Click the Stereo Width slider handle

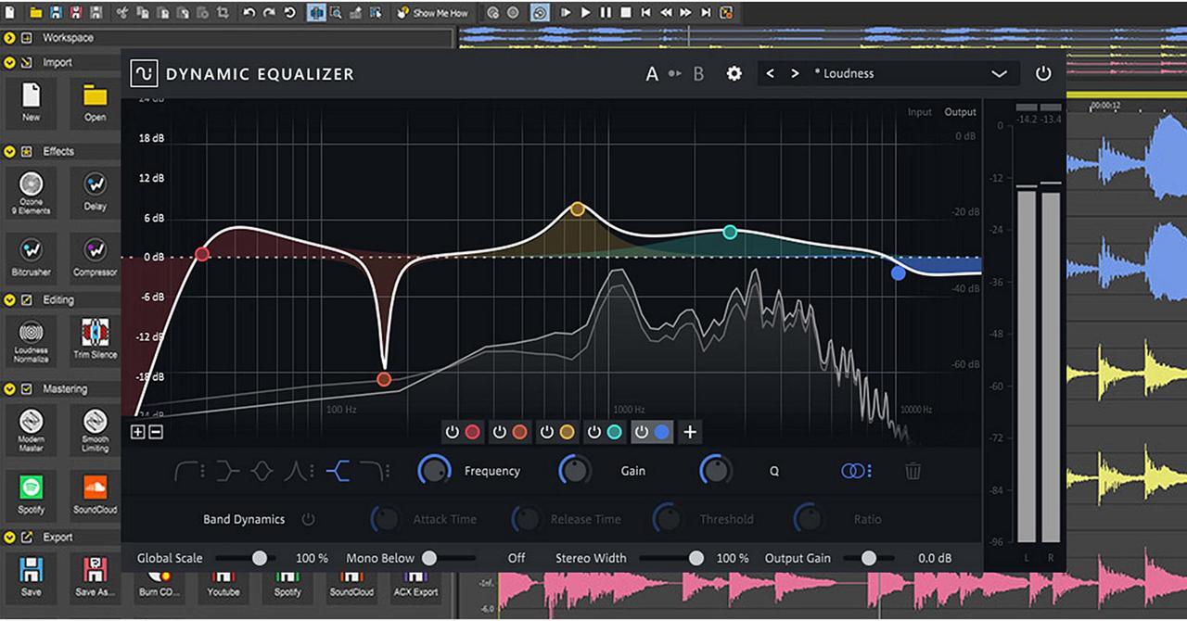[696, 558]
